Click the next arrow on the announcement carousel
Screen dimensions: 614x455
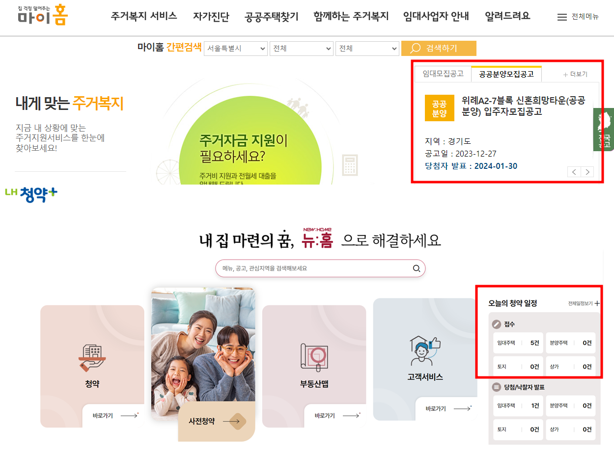(587, 172)
